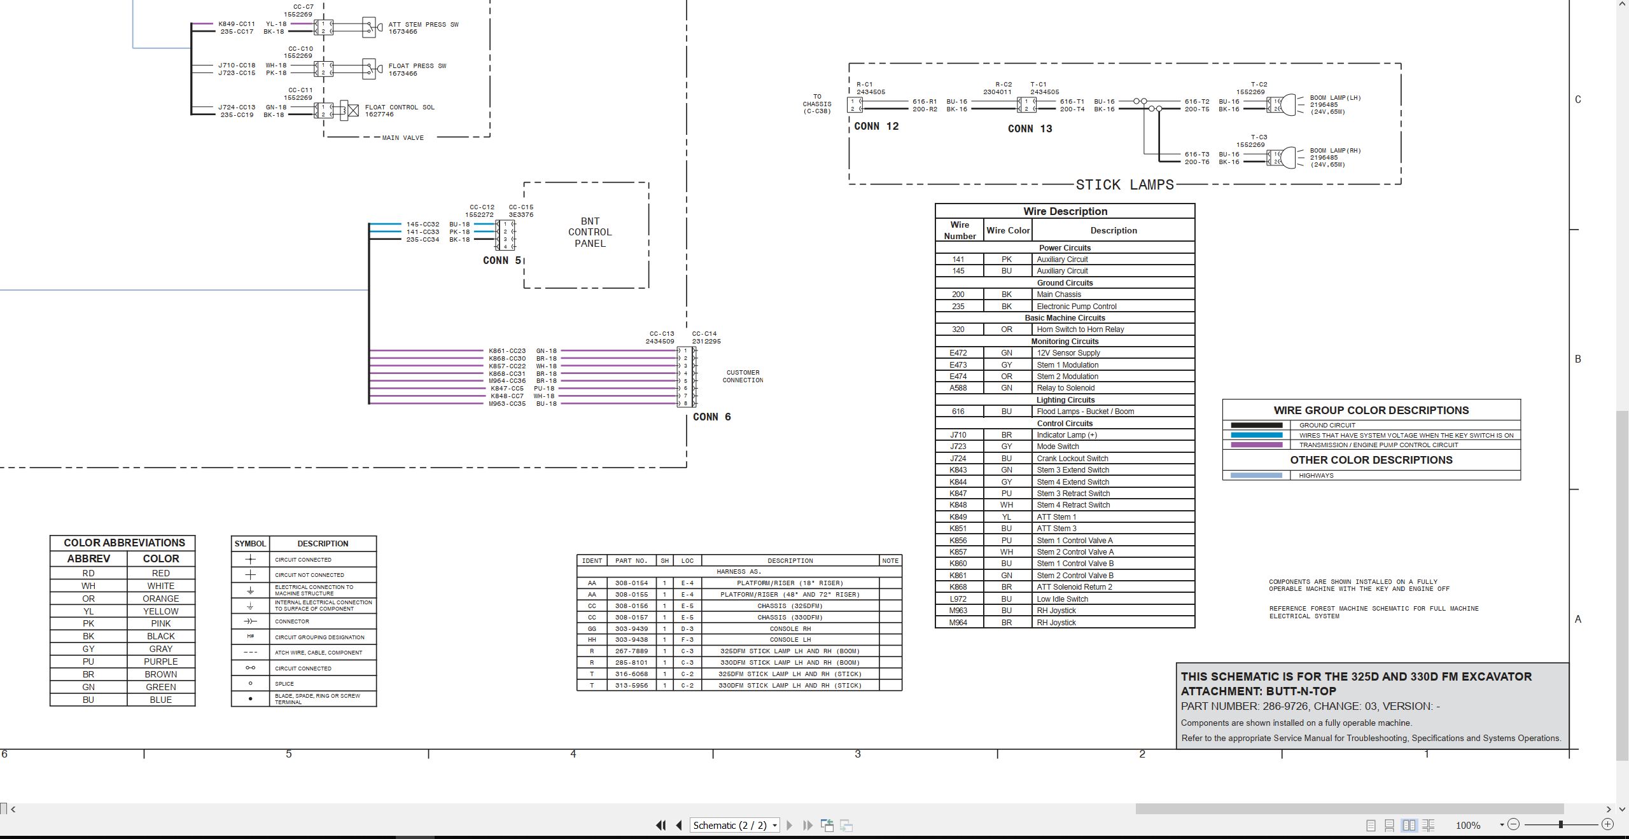Click the zoom in plus button

(1607, 824)
